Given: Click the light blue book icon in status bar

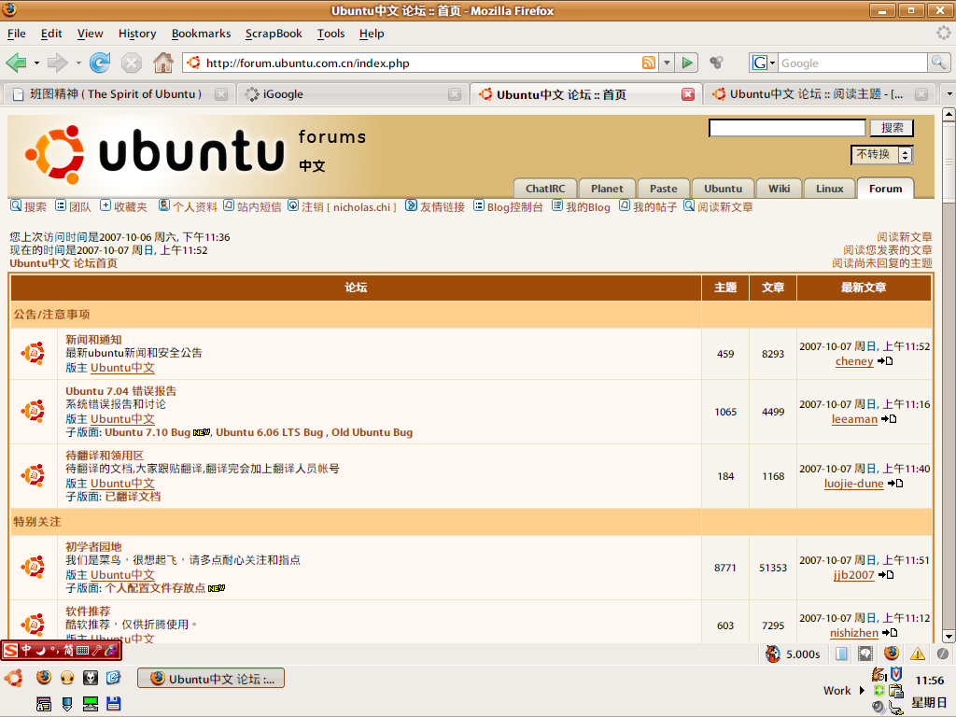Looking at the screenshot, I should pyautogui.click(x=841, y=654).
